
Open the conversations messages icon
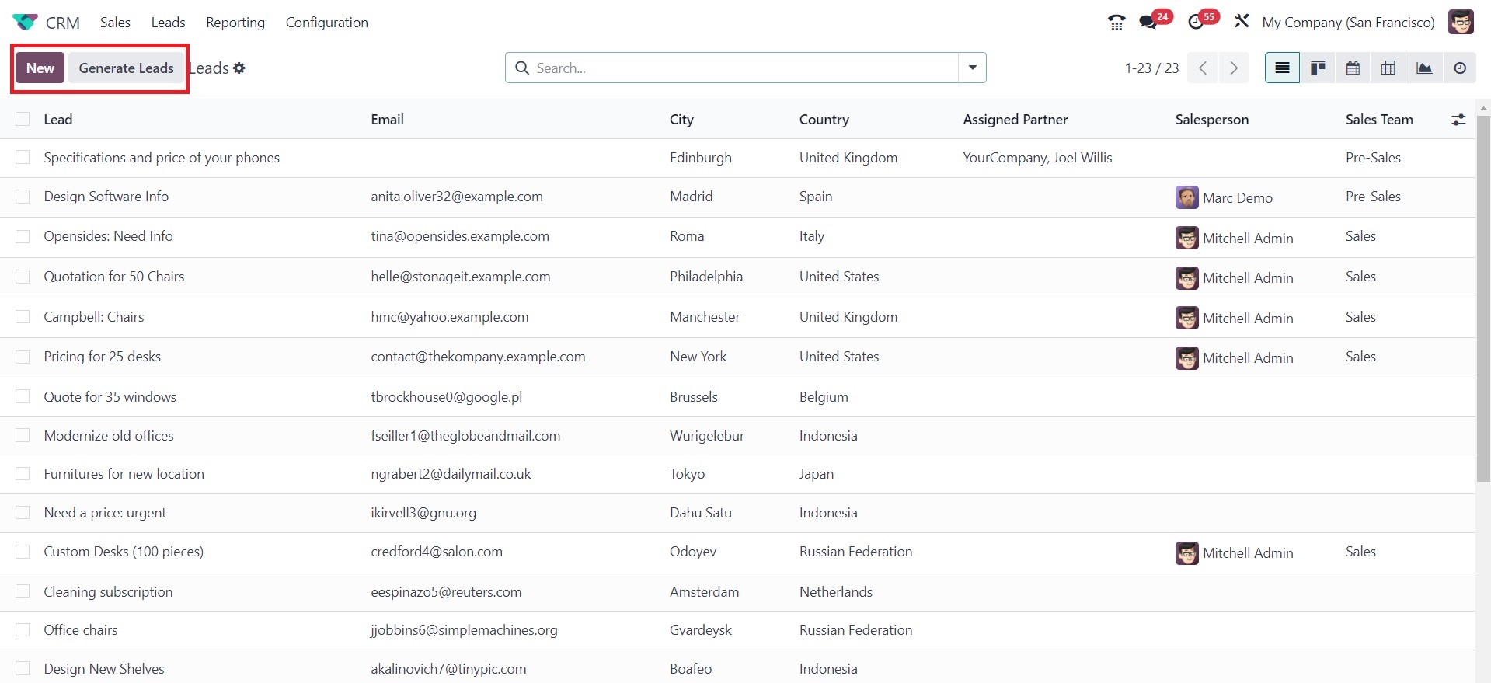[1148, 23]
